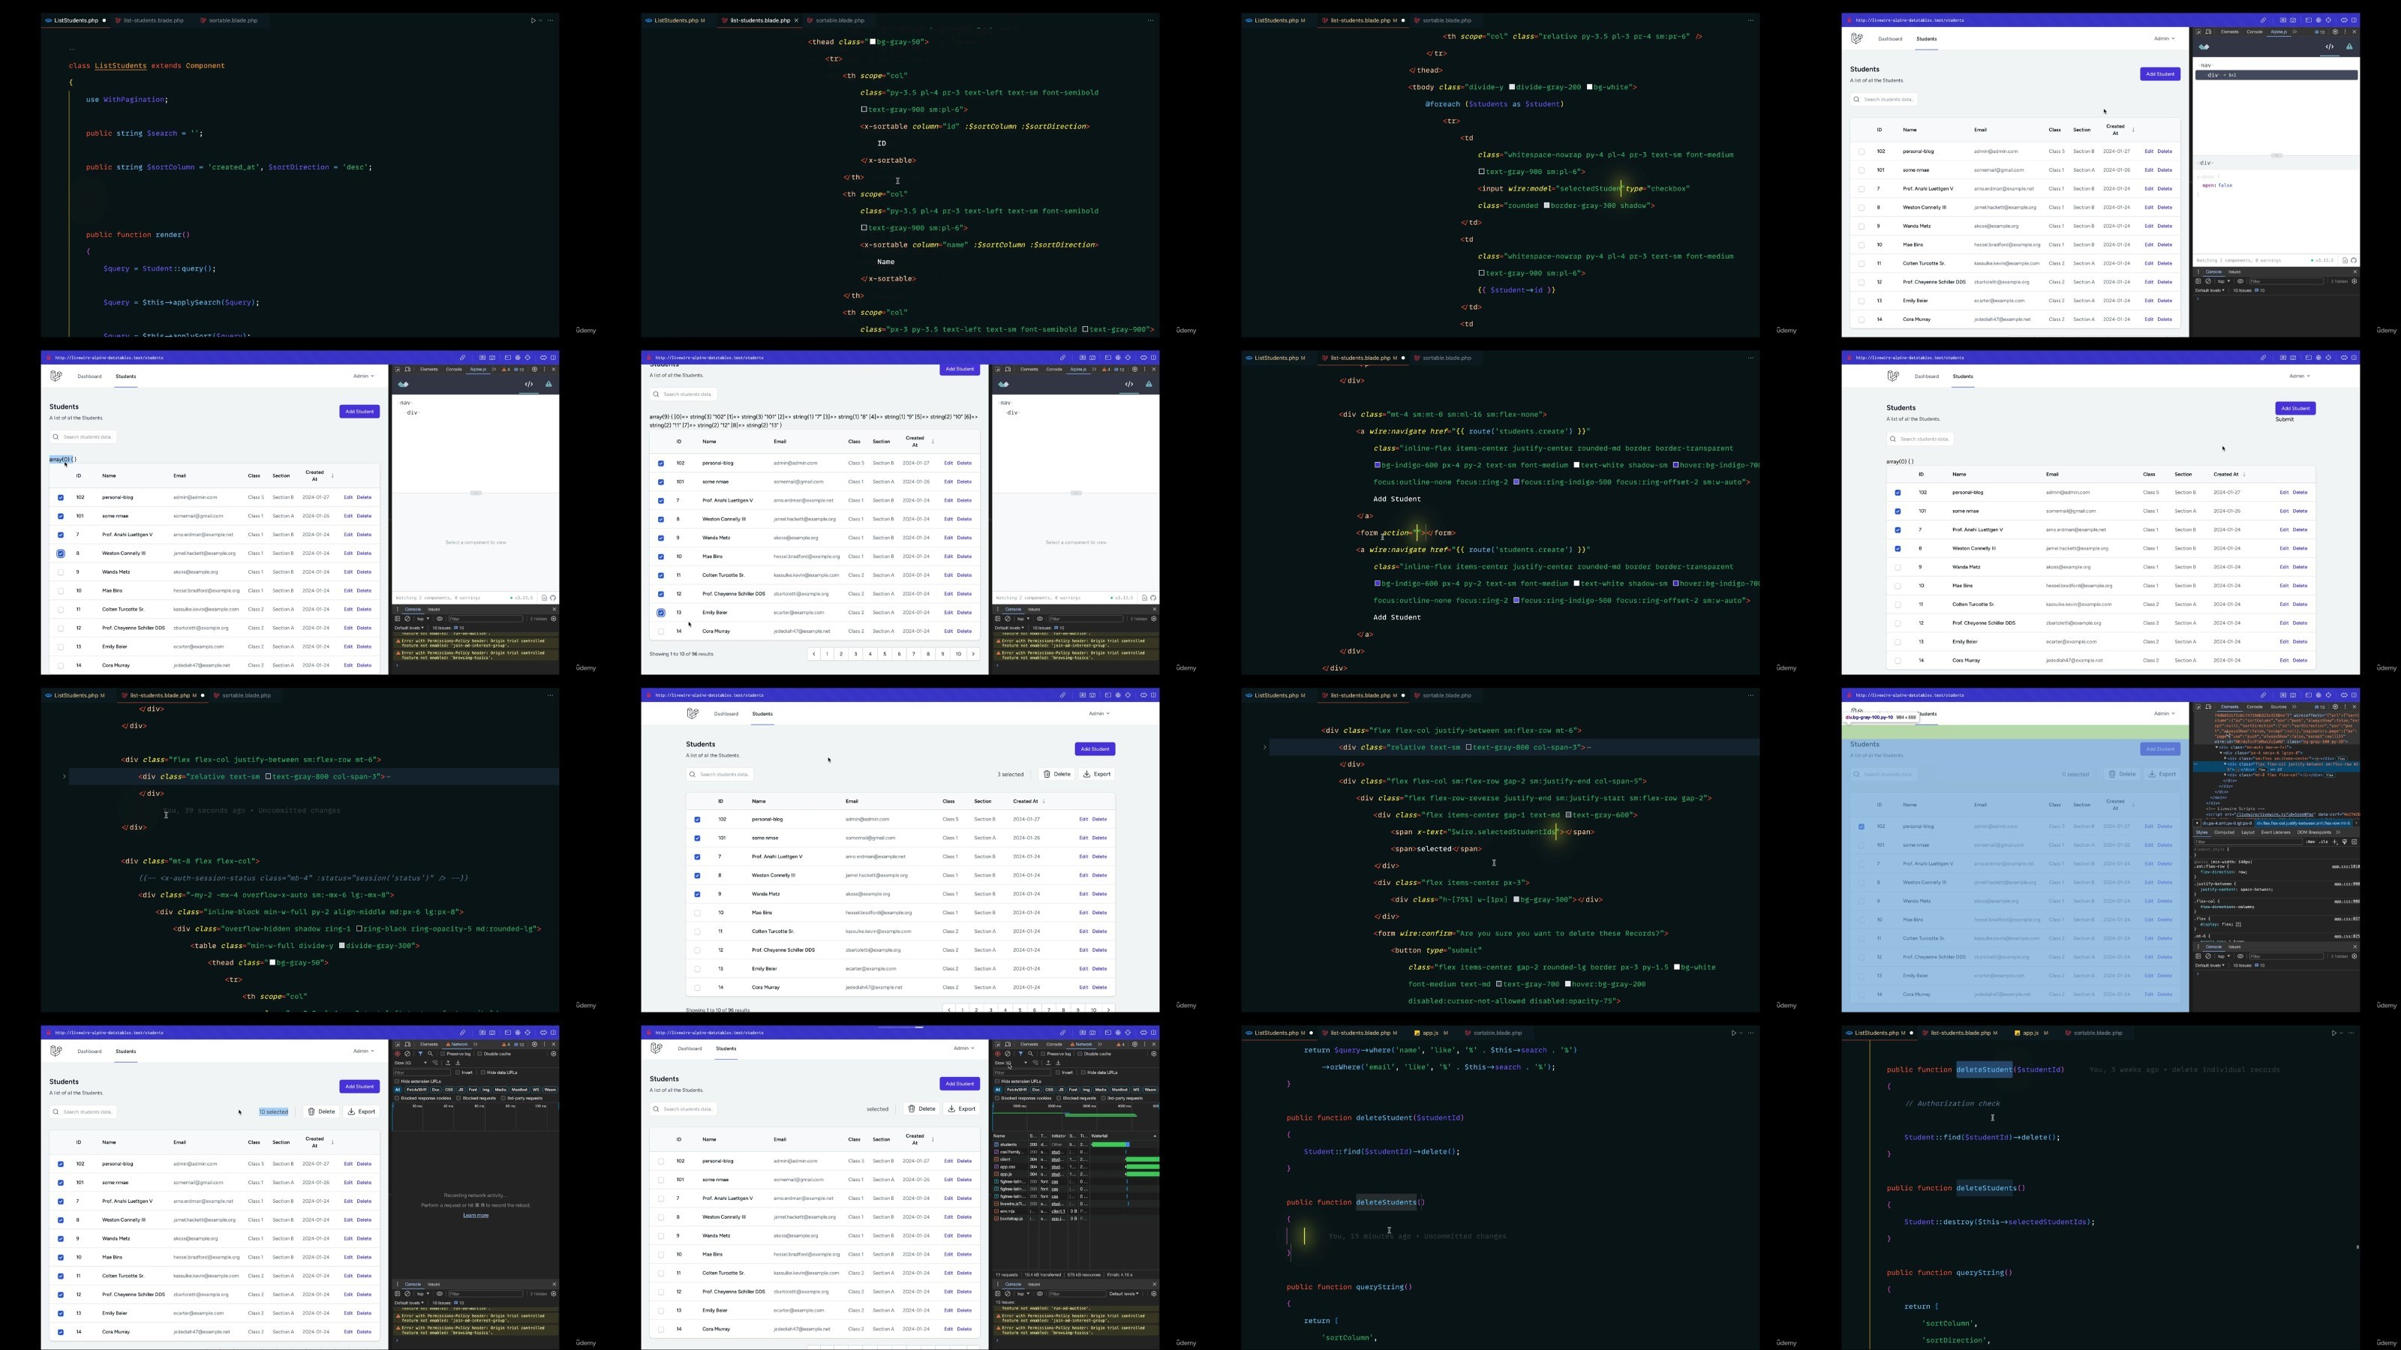Toggle console sidebar icon in '0 selected' frame
This screenshot has width=2401, height=1350.
[x=2198, y=956]
